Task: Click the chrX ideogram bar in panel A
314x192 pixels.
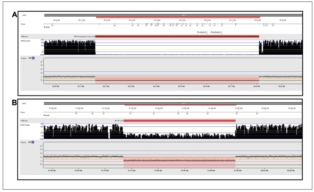Action: tap(173, 15)
